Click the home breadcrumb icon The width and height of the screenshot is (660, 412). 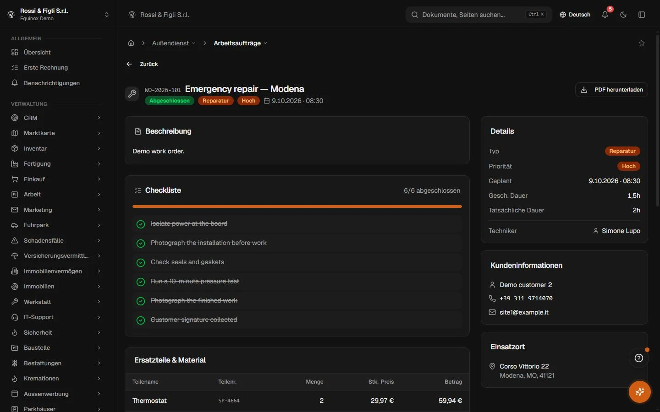[131, 43]
